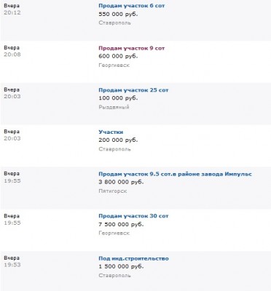Click the 600 000 руб. price

118,56
